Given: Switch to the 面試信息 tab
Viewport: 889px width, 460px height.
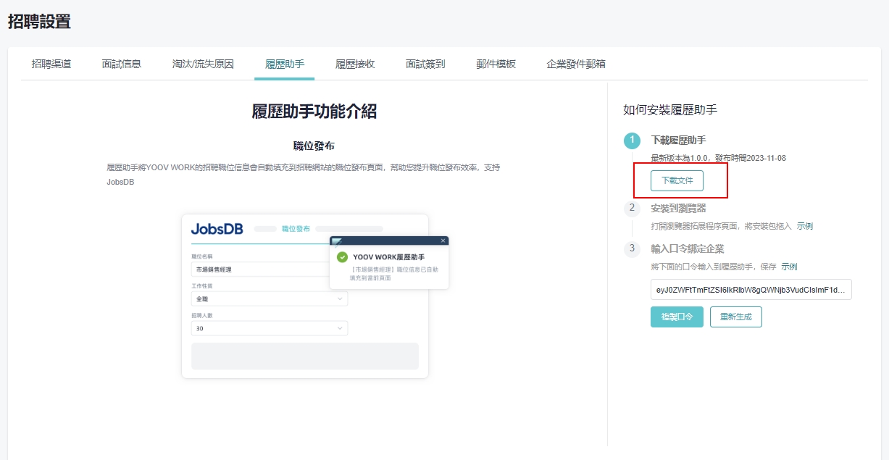Looking at the screenshot, I should [122, 64].
